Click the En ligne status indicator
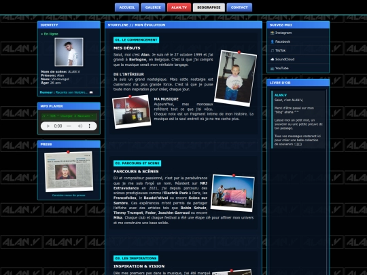Viewport: 367px width, 275px height. tap(50, 34)
